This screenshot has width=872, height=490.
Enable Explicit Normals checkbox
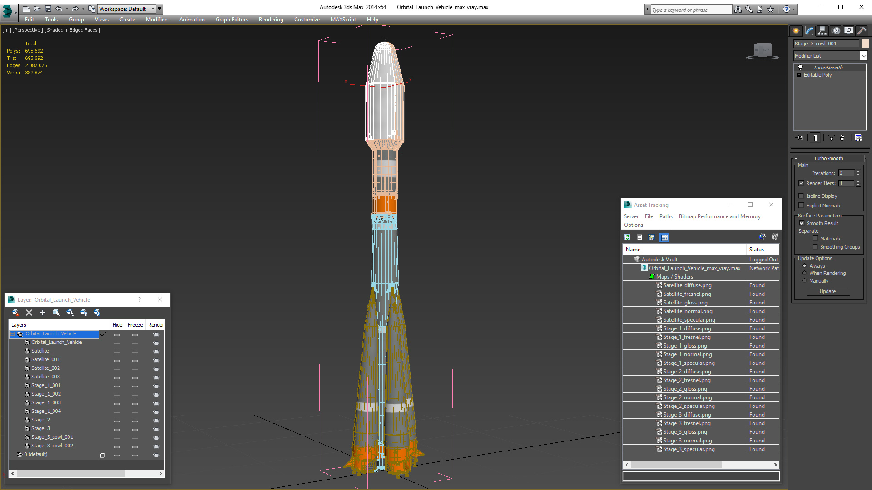801,206
